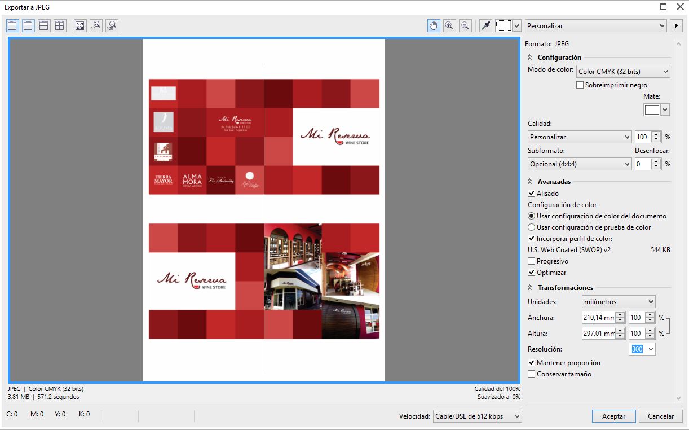Screen dimensions: 689x430
Task: Open the Unidades milímetros dropdown
Action: click(619, 302)
